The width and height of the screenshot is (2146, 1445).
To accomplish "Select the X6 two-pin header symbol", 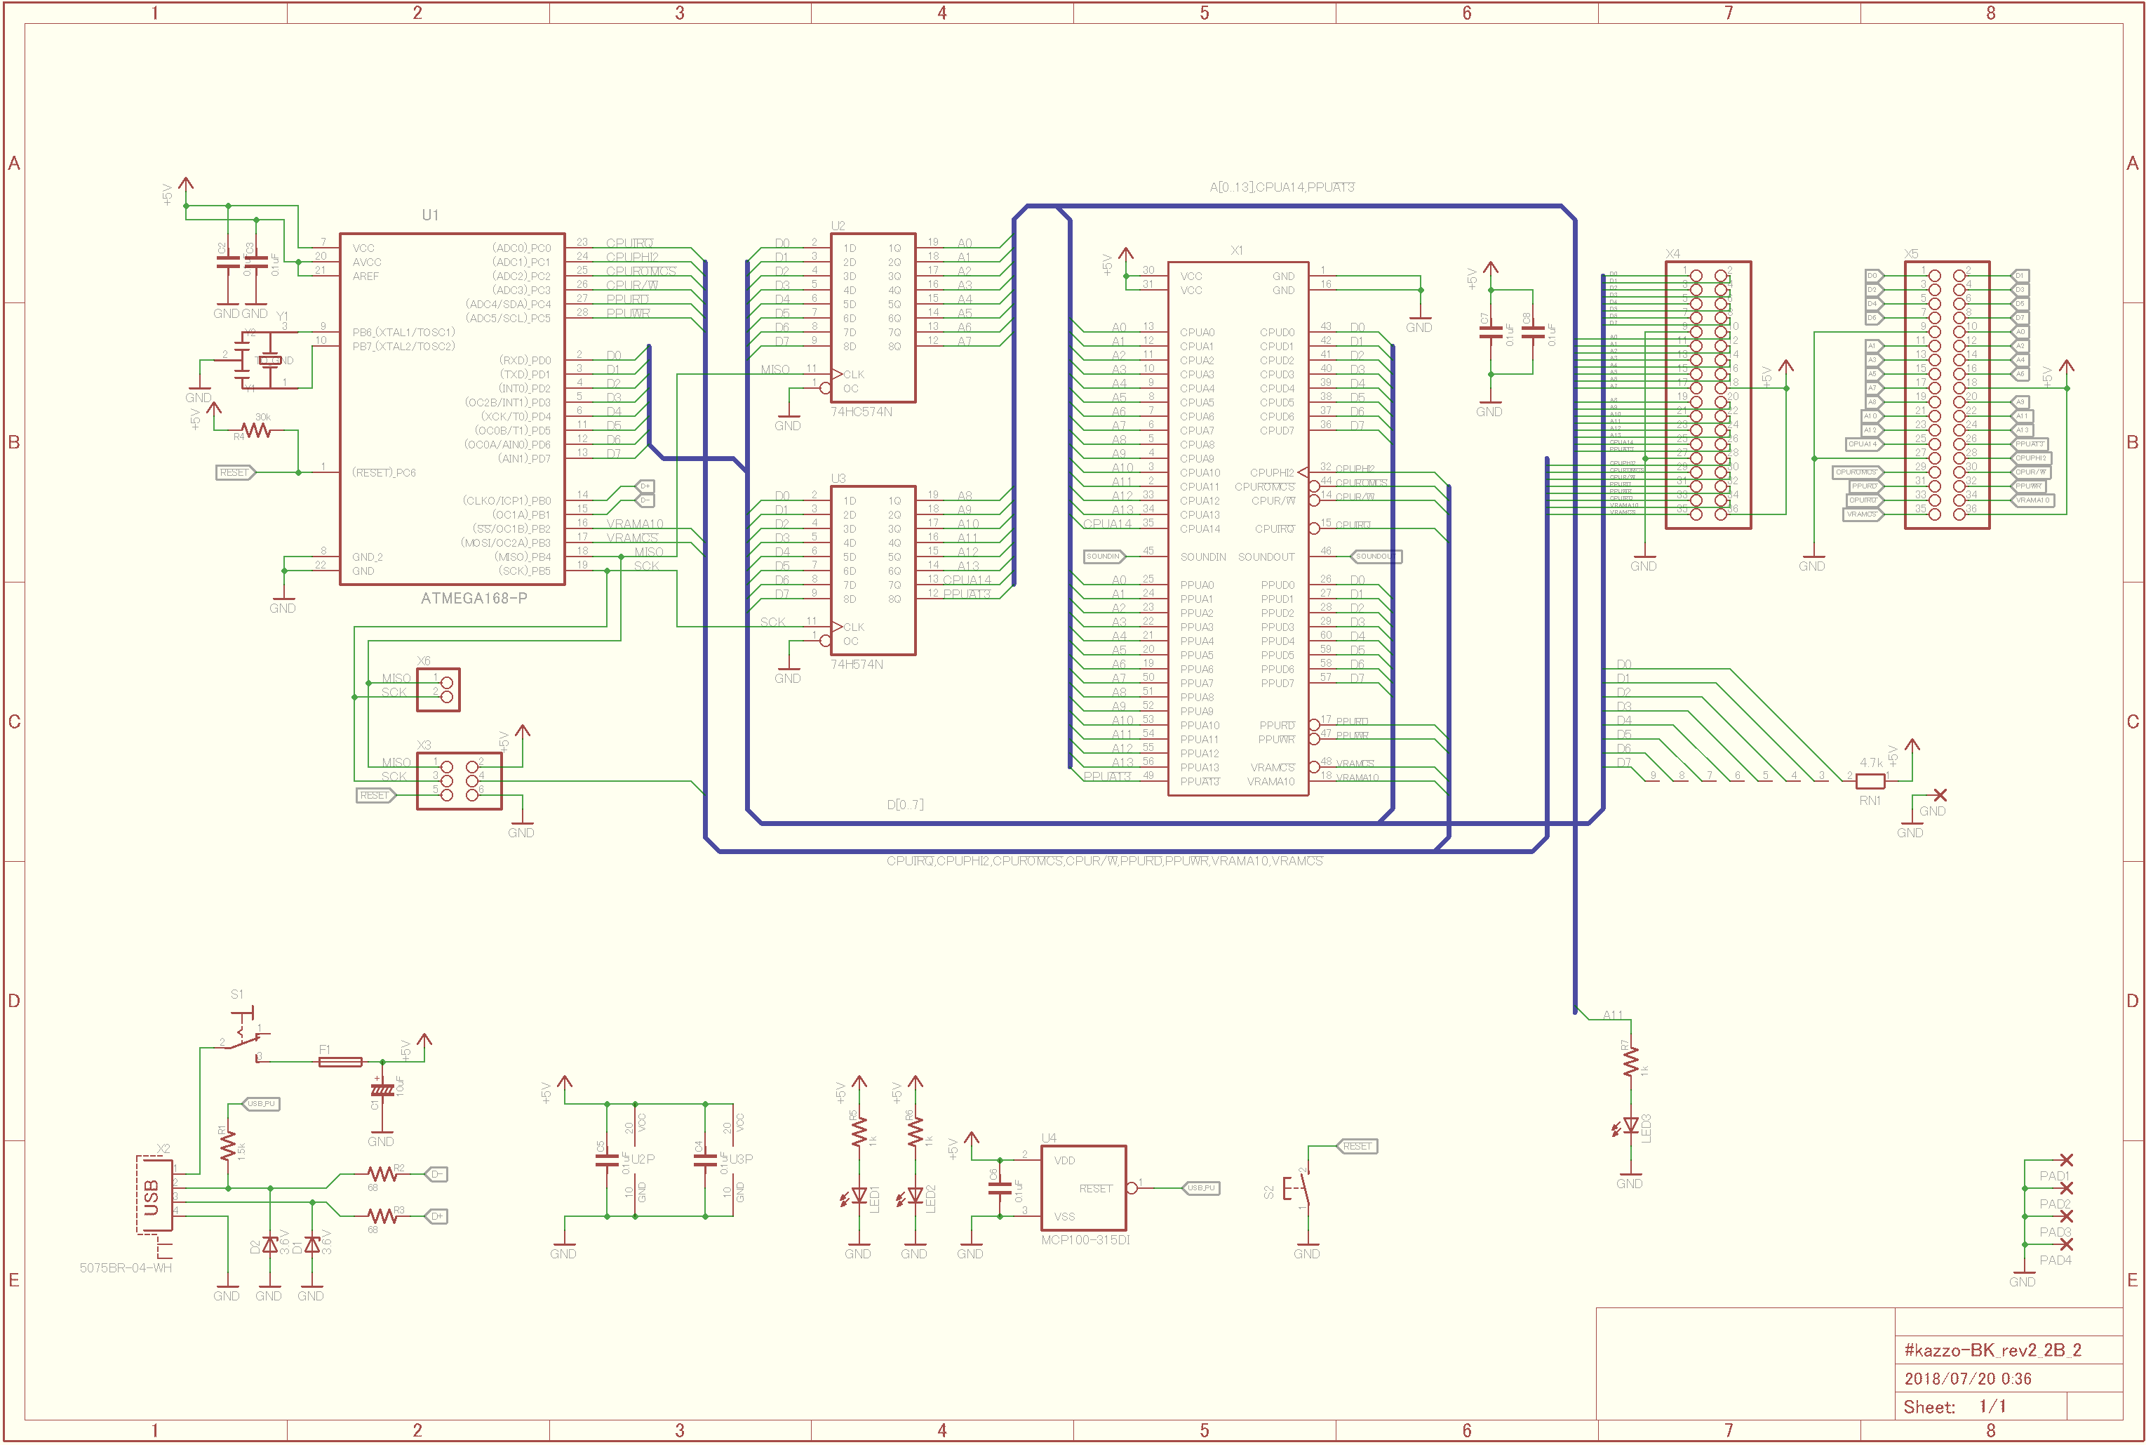I will point(438,689).
